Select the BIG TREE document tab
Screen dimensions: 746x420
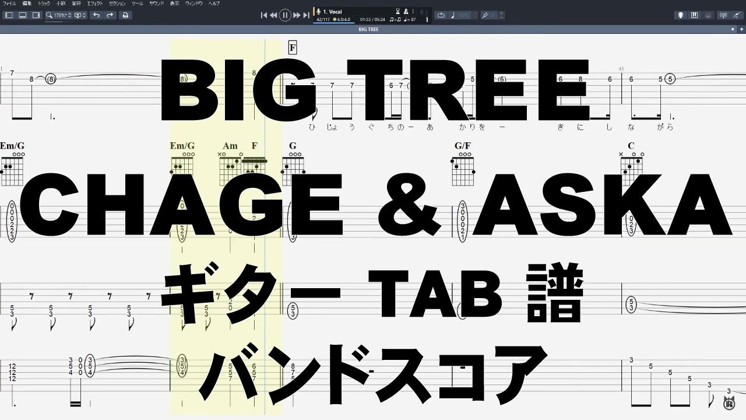pyautogui.click(x=368, y=29)
